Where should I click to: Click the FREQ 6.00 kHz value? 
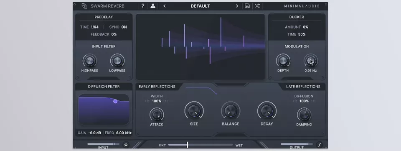click(124, 133)
